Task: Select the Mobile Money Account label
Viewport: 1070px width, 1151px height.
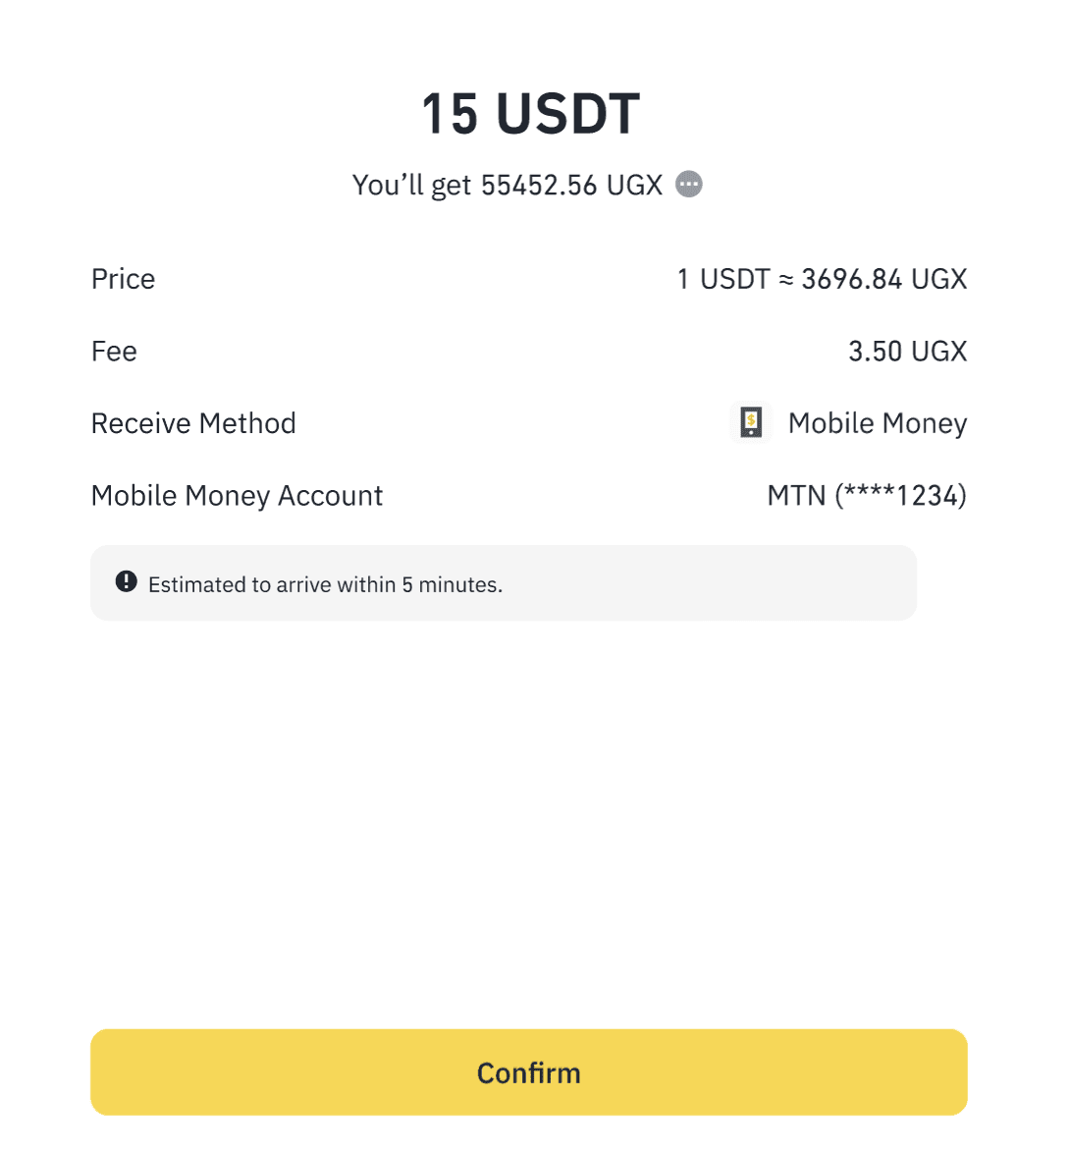Action: pos(237,496)
